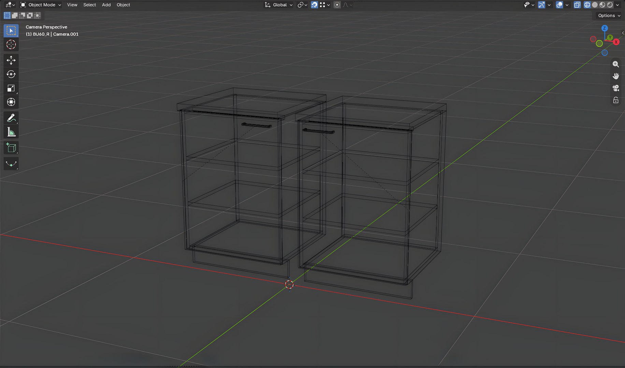Set selection mode to Set New
Viewport: 625px width, 368px height.
7,15
